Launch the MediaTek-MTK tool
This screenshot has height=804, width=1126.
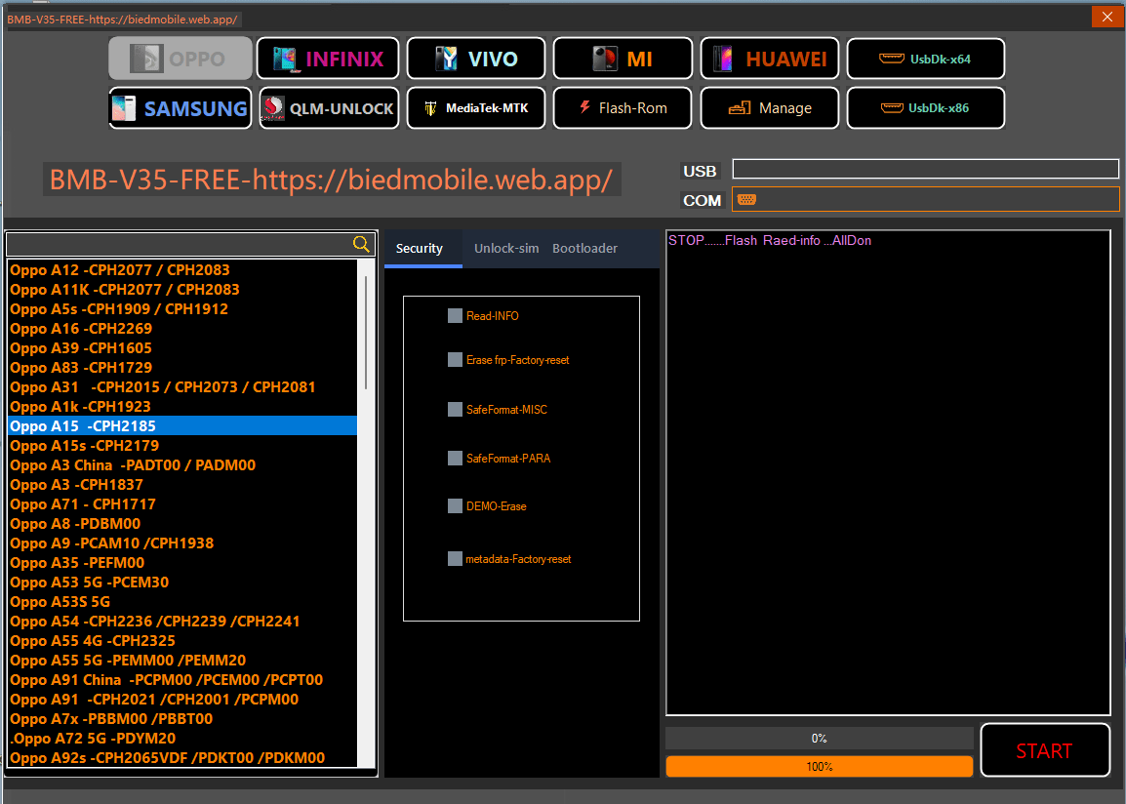tap(475, 107)
